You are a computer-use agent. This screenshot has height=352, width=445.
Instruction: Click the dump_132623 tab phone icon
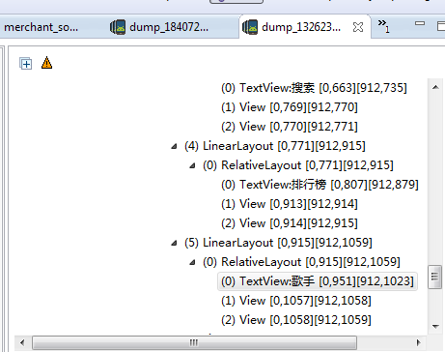(250, 27)
